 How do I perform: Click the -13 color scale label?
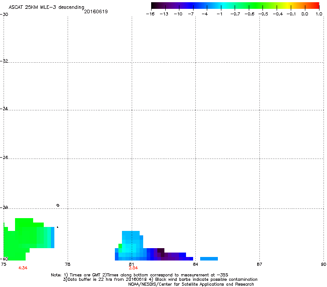tap(164, 14)
